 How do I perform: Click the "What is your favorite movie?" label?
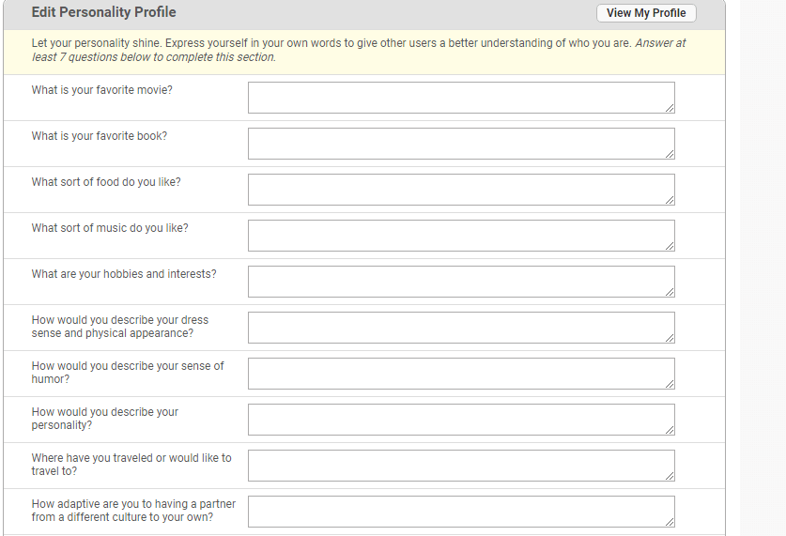[x=101, y=90]
